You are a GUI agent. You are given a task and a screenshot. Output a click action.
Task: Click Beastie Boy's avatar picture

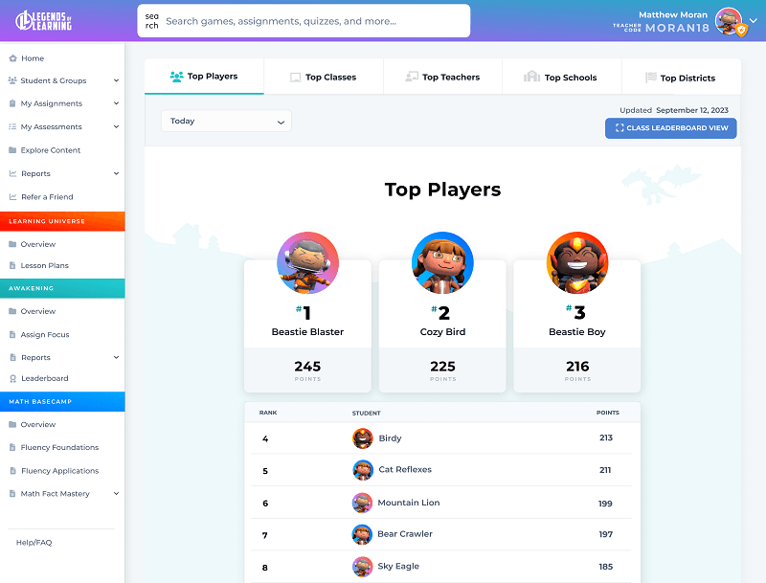[x=577, y=262]
